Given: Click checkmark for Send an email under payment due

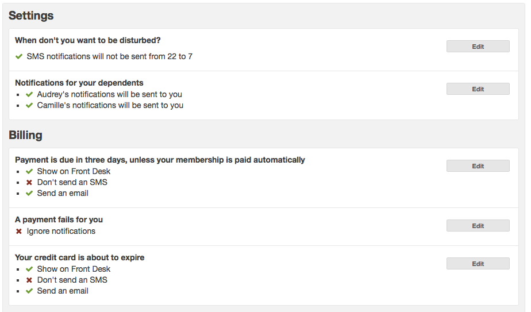Looking at the screenshot, I should coord(29,193).
